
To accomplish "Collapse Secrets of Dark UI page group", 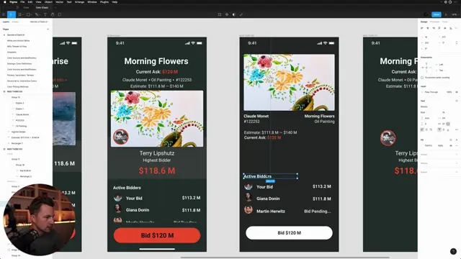I will [x=4, y=35].
